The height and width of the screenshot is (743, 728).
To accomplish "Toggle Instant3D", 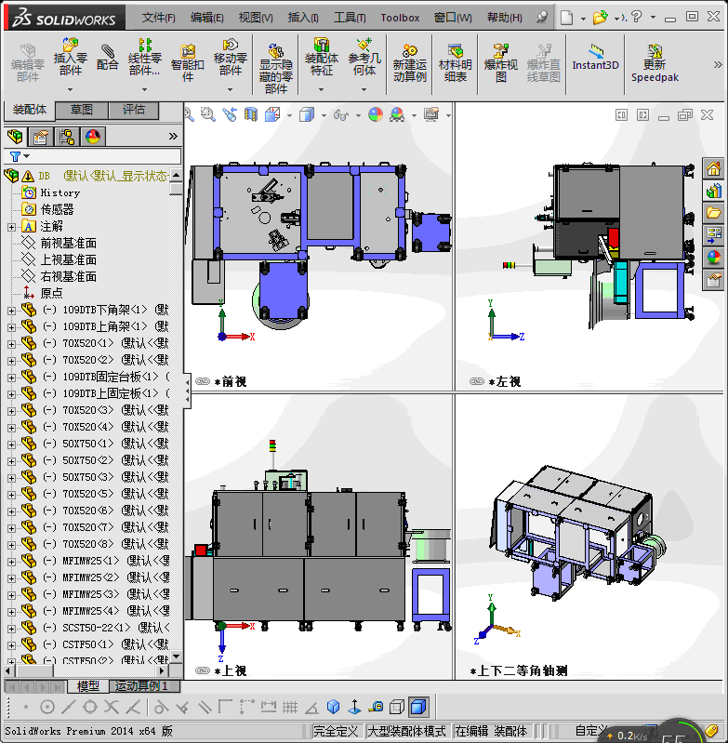I will pos(595,58).
